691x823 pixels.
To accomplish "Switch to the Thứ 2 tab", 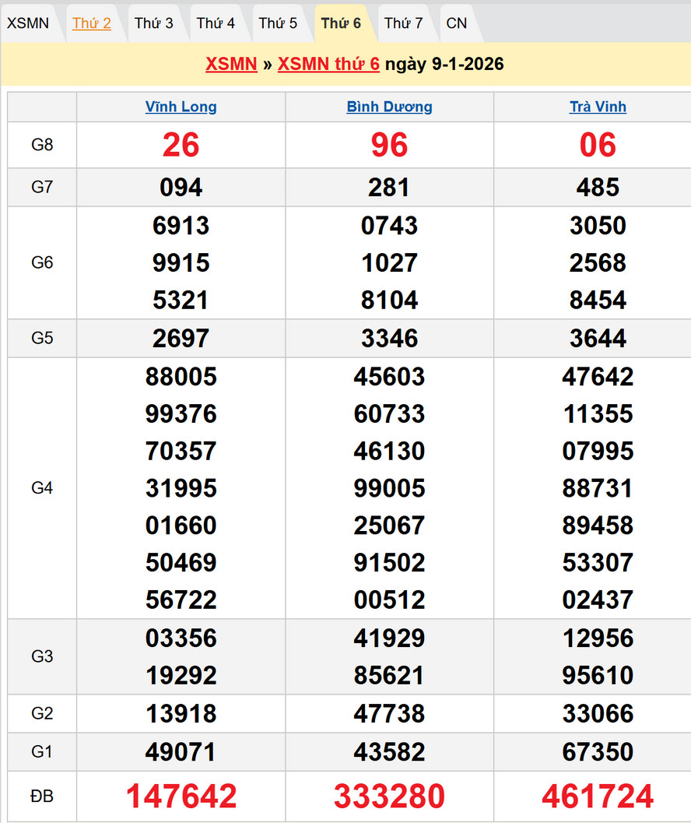I will coord(92,23).
